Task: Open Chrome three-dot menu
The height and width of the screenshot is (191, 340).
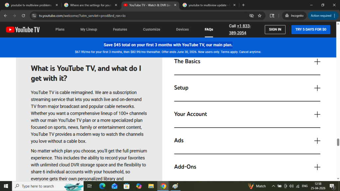Action: pos(335,16)
